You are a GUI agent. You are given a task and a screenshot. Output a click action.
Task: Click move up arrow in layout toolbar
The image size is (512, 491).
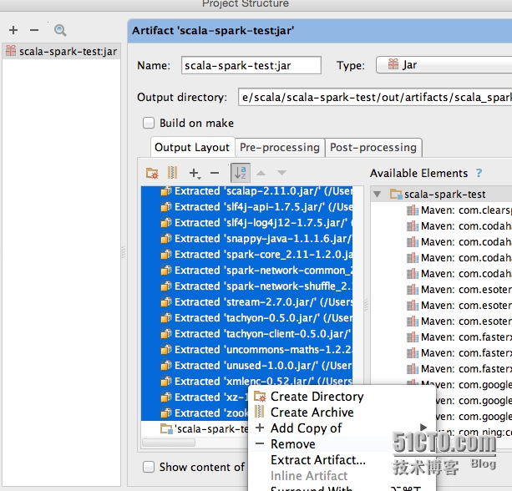[261, 173]
